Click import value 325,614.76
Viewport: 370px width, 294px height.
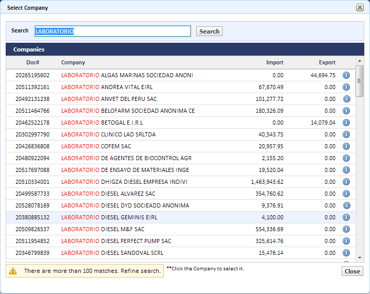click(x=270, y=241)
